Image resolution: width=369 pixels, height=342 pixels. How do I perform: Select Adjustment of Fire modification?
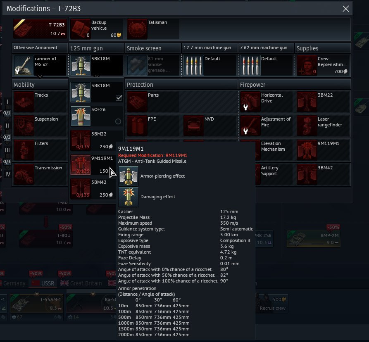(x=266, y=126)
